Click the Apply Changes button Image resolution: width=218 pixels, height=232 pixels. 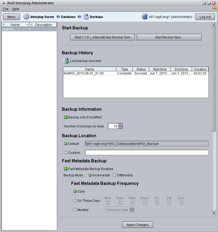click(x=138, y=225)
